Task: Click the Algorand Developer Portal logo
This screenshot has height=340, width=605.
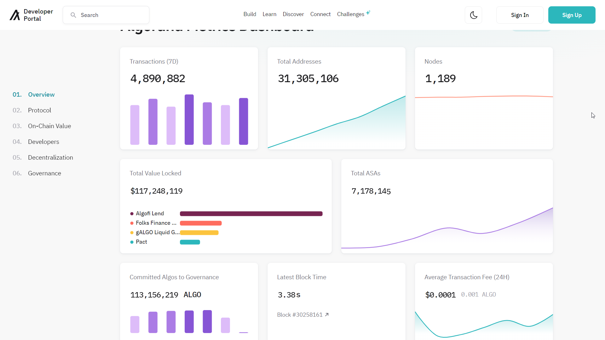Action: 31,15
